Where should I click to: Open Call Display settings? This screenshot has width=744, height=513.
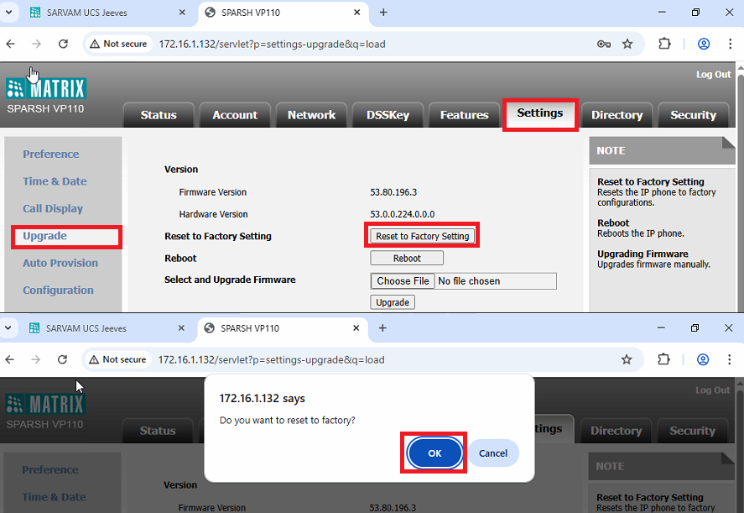click(x=53, y=208)
